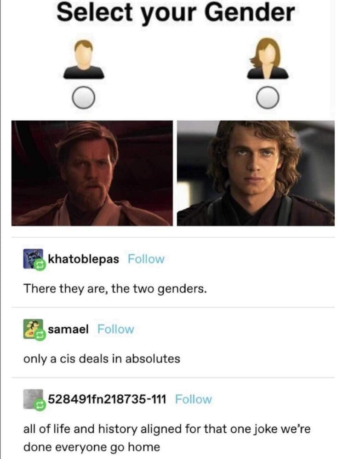Select the female gender radio button

click(x=268, y=98)
